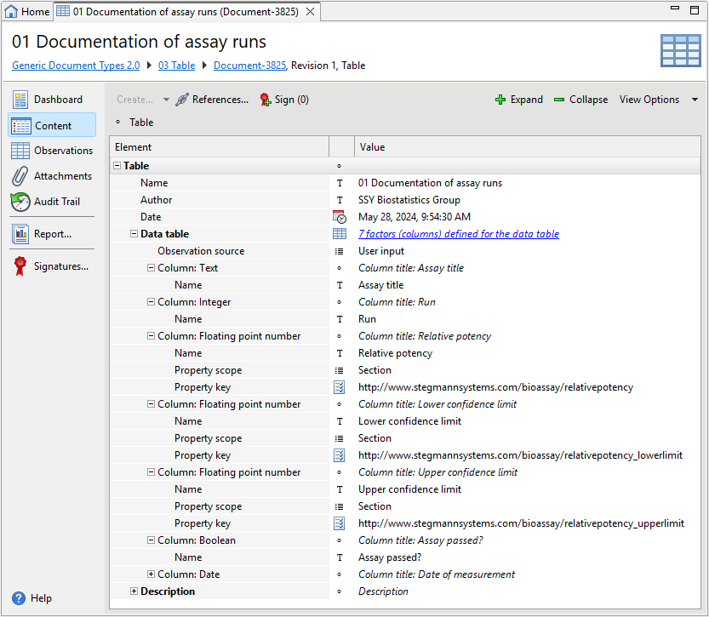
Task: Open Audit Trail clock icon
Action: point(20,202)
